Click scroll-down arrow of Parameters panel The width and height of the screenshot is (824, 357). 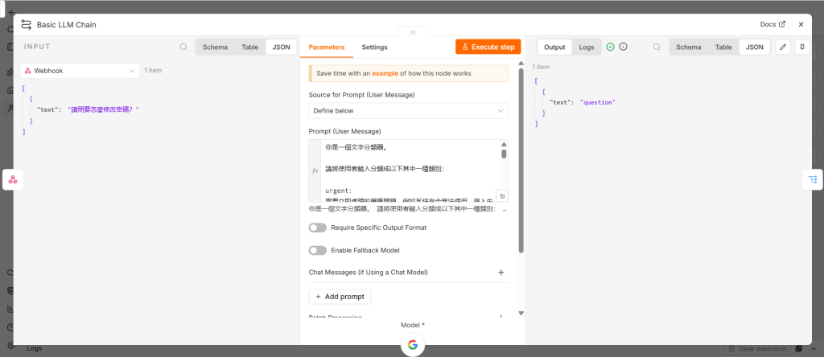coord(521,313)
